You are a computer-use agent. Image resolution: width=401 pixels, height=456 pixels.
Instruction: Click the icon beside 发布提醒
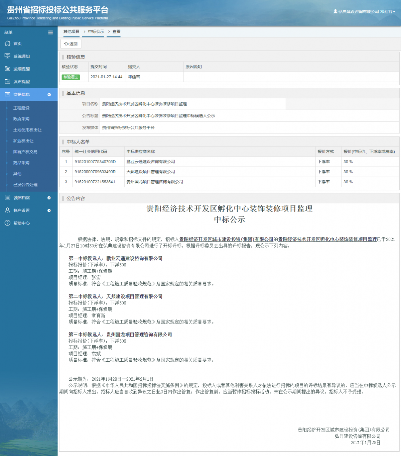(7, 81)
